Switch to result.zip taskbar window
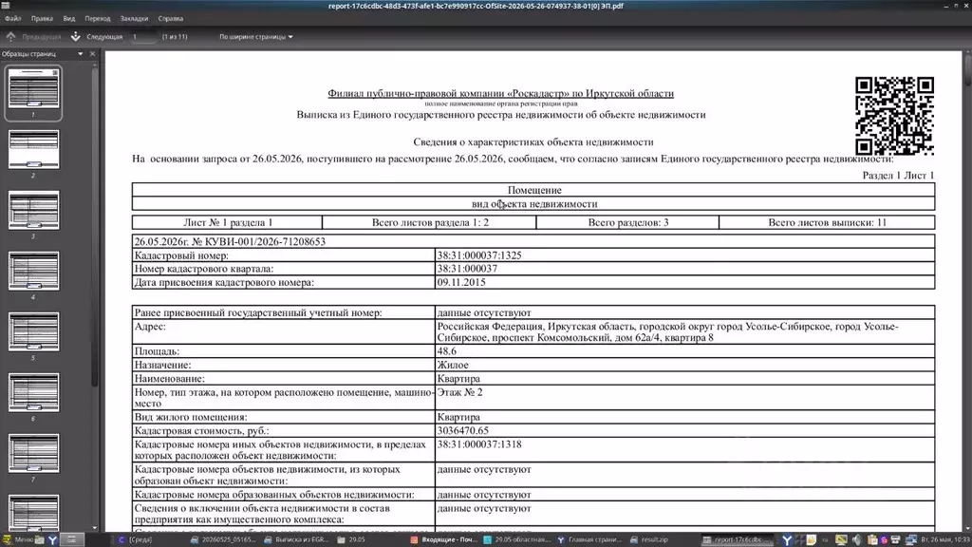 pyautogui.click(x=648, y=539)
